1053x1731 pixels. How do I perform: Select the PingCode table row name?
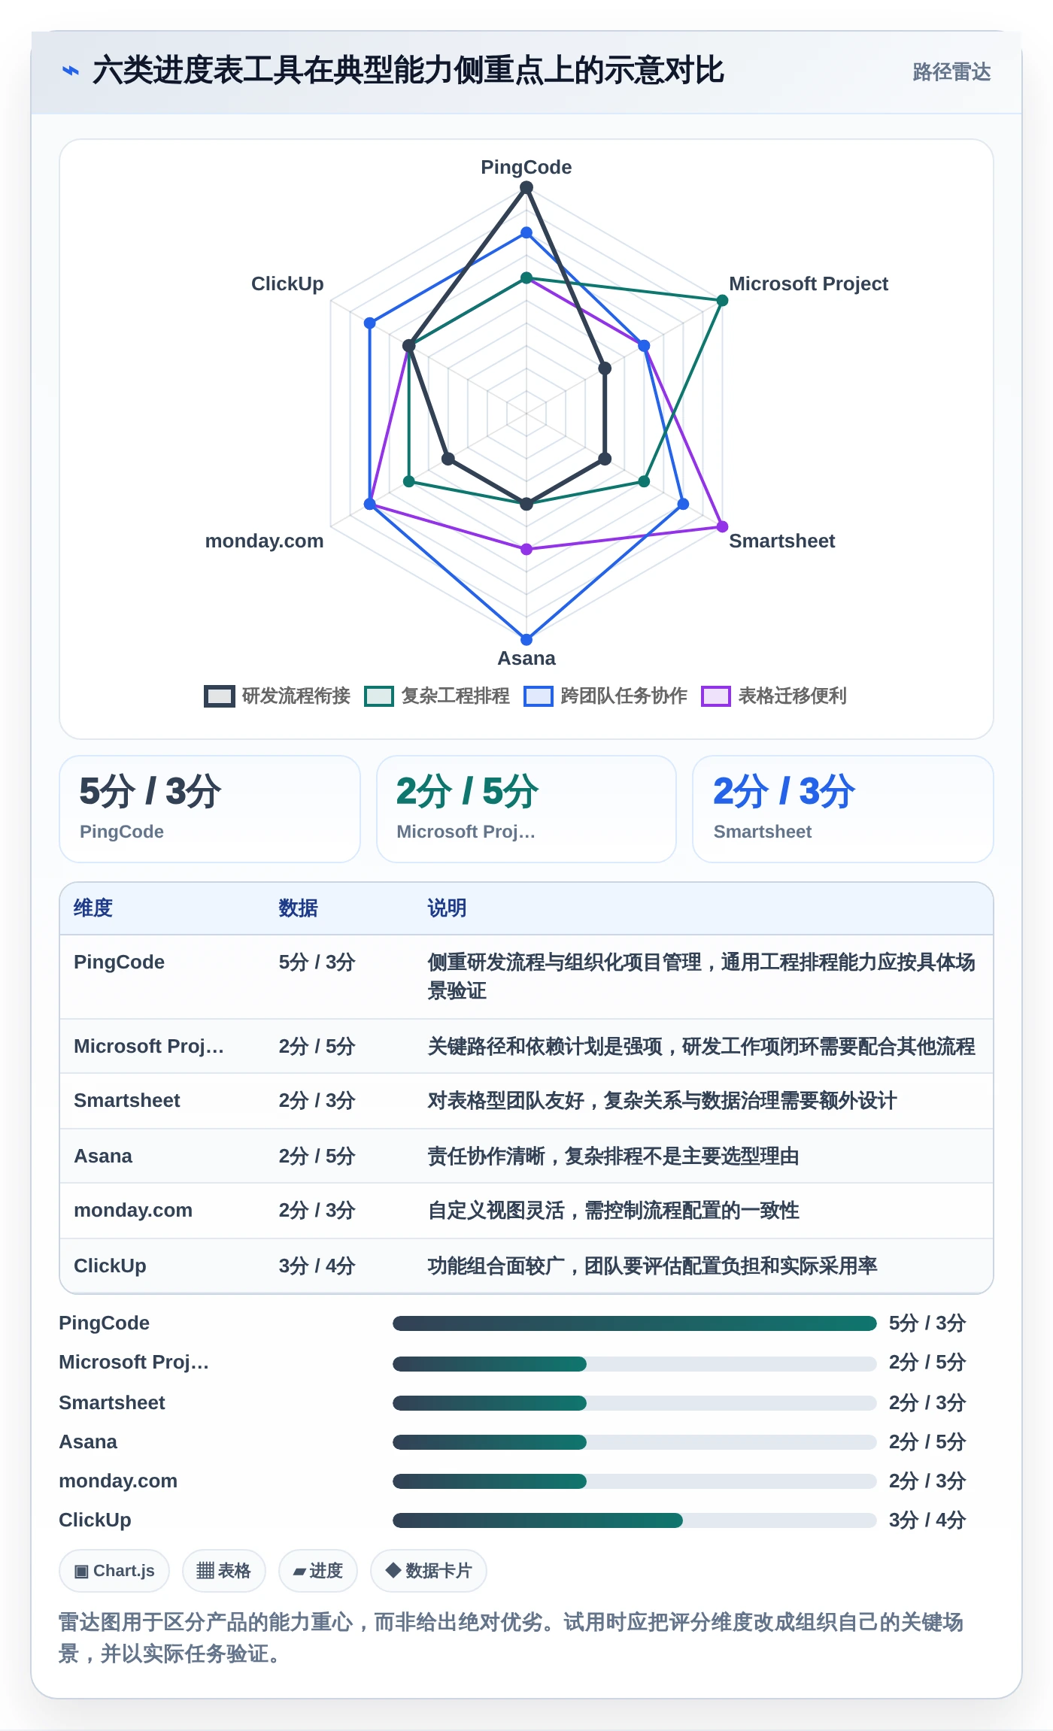120,963
